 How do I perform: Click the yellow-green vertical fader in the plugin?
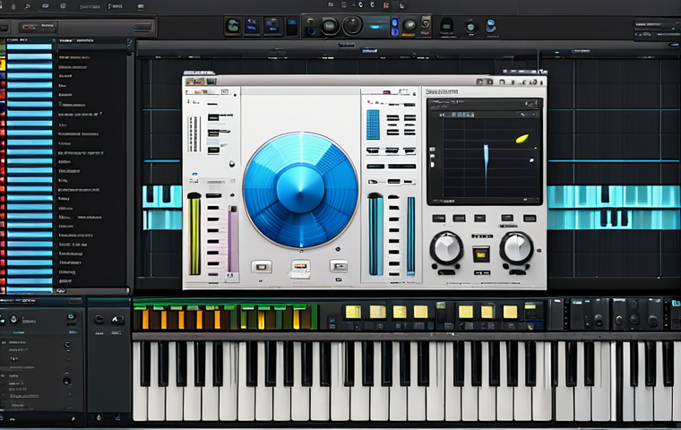pyautogui.click(x=194, y=235)
